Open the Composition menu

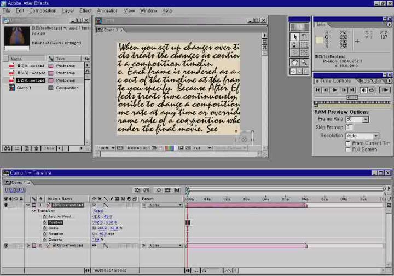[43, 11]
